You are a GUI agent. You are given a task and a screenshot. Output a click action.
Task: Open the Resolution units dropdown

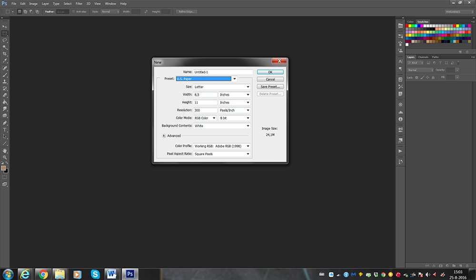[234, 110]
